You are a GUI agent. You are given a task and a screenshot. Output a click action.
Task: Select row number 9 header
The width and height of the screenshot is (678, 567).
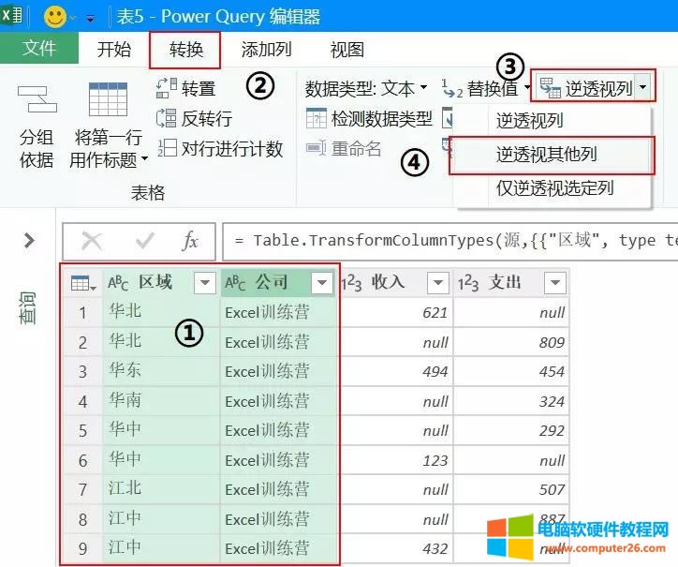83,548
